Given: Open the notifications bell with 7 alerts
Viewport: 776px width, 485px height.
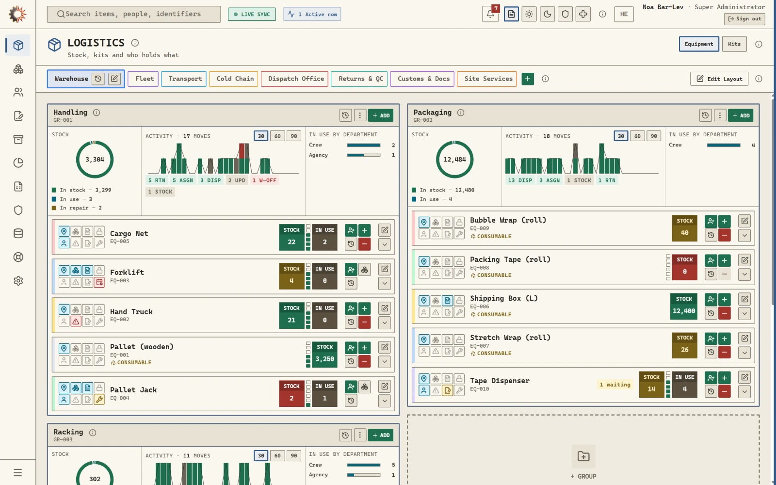Looking at the screenshot, I should click(490, 14).
